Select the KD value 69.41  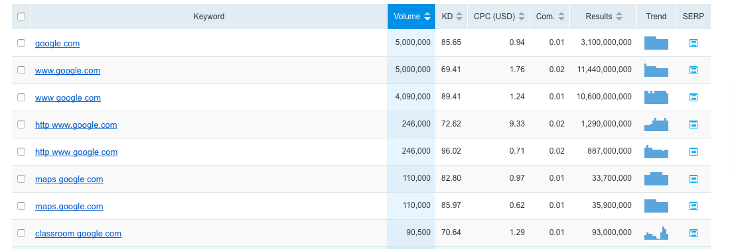click(x=451, y=70)
